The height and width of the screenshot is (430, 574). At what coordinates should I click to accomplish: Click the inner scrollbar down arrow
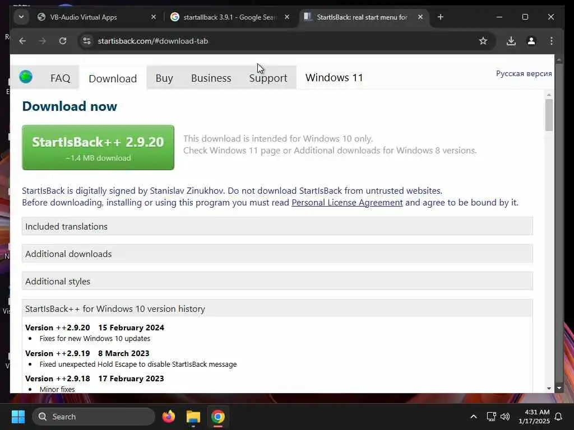click(548, 389)
